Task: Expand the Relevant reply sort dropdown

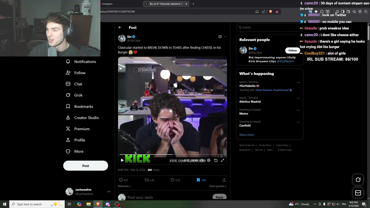Action: tap(124, 186)
